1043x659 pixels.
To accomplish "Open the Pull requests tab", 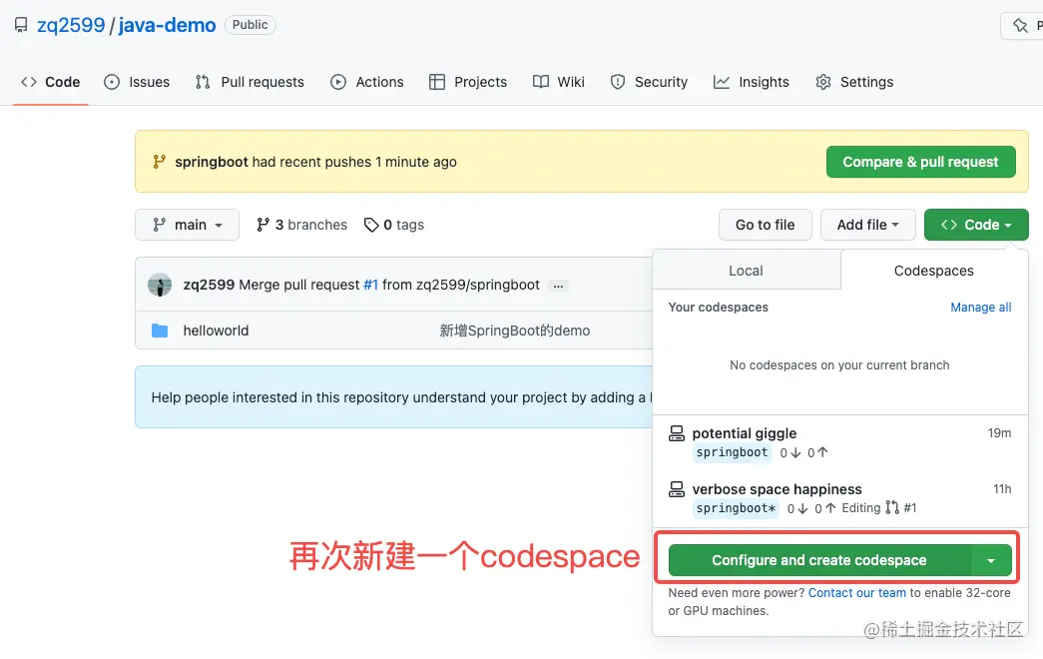I will (x=250, y=82).
